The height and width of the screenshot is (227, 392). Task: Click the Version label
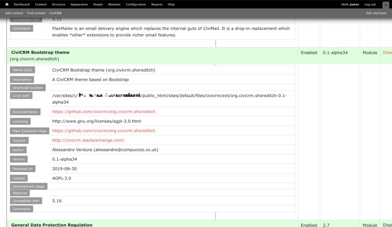click(x=19, y=159)
